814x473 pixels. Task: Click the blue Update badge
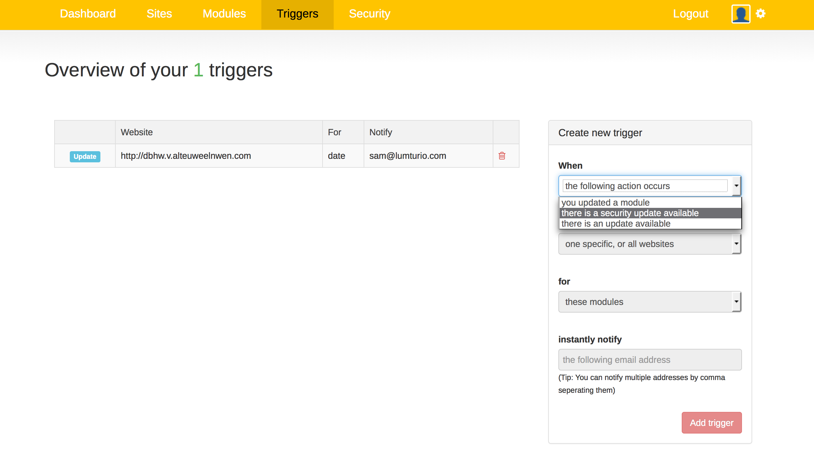85,157
